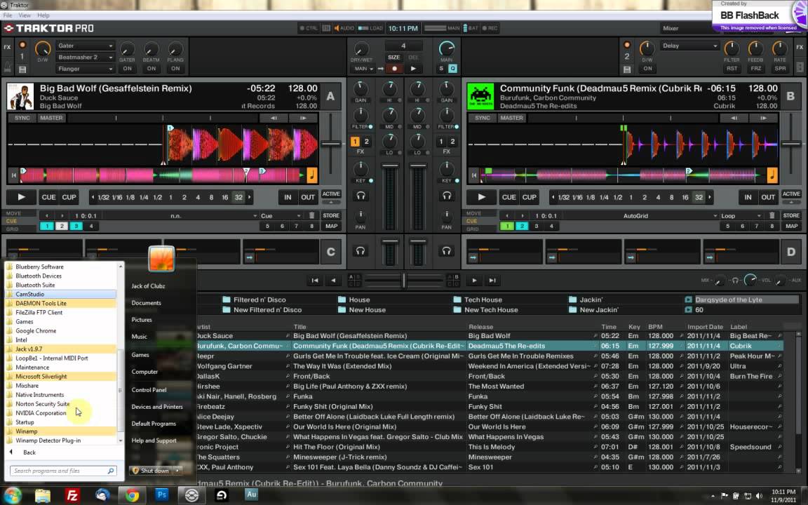Click the deck A headphone cue icon
Viewport: 808px width, 505px height.
point(361,196)
